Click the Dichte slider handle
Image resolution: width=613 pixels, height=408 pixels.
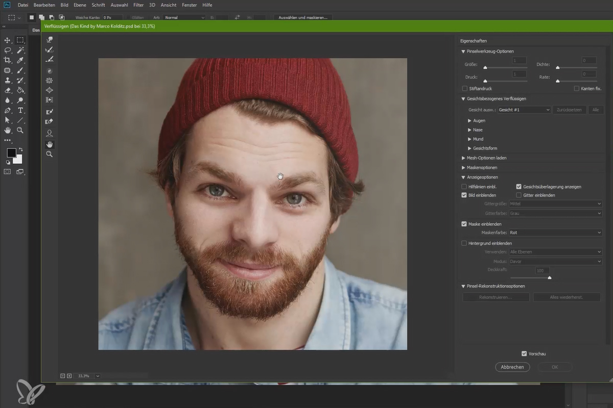click(x=558, y=67)
